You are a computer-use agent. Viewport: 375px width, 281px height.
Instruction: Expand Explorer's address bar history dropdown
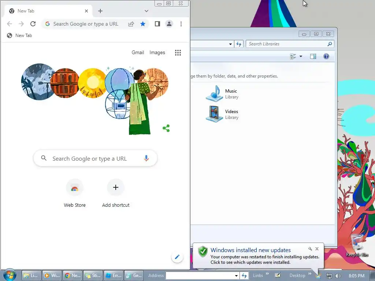pyautogui.click(x=230, y=44)
